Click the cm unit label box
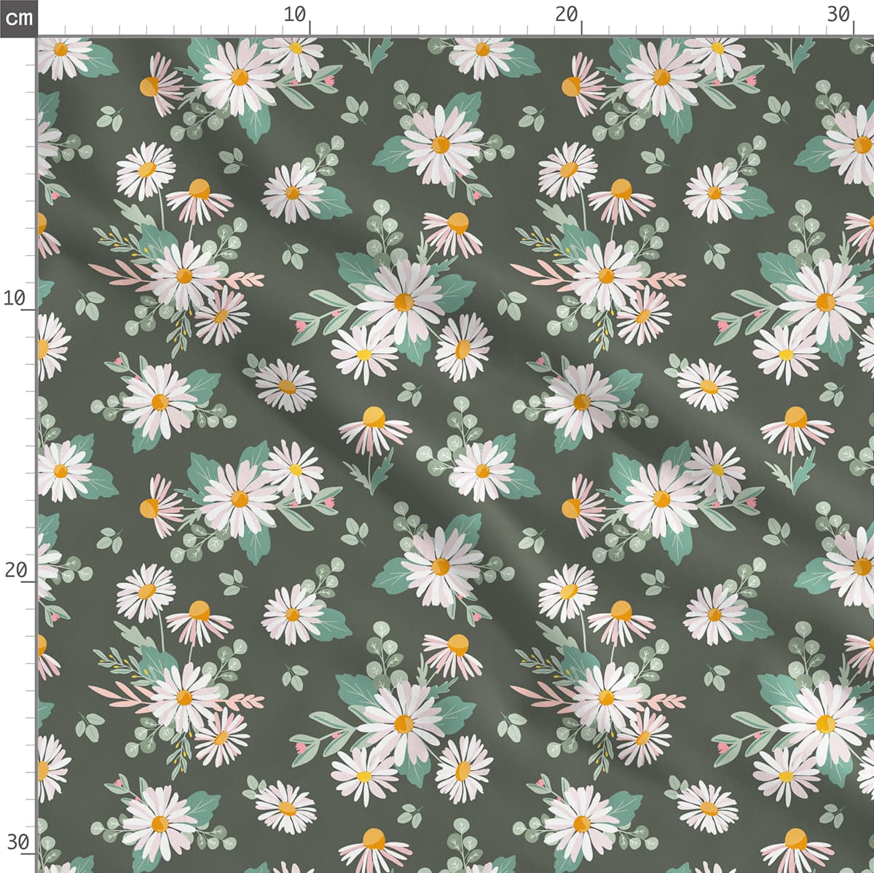 pyautogui.click(x=17, y=17)
